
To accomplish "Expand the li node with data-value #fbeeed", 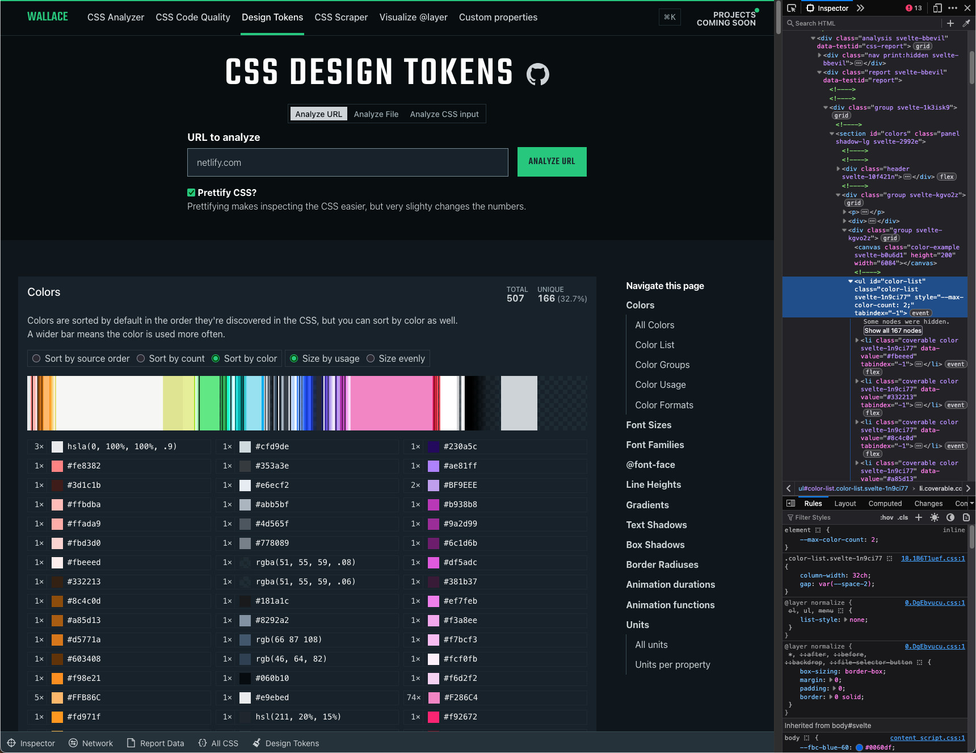I will 857,341.
